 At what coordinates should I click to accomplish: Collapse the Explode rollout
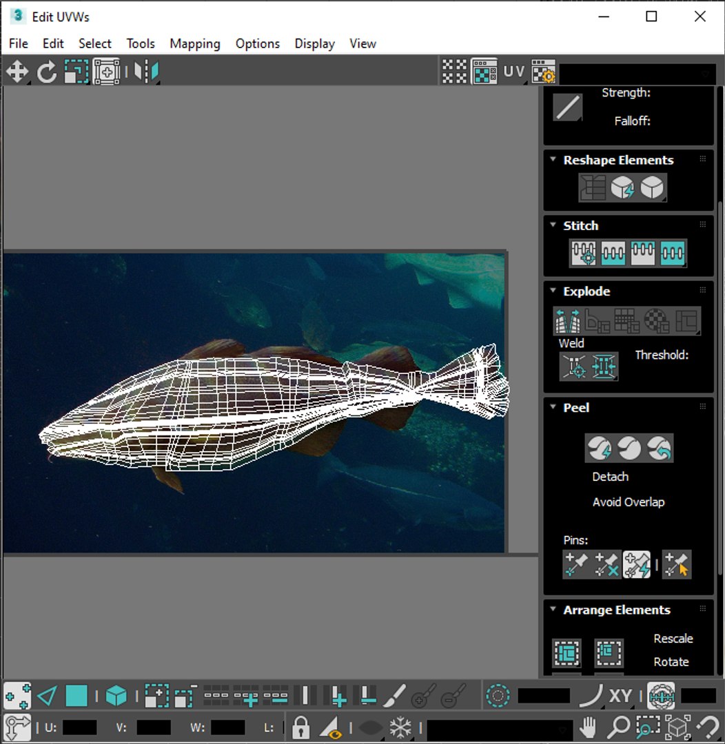pos(553,291)
